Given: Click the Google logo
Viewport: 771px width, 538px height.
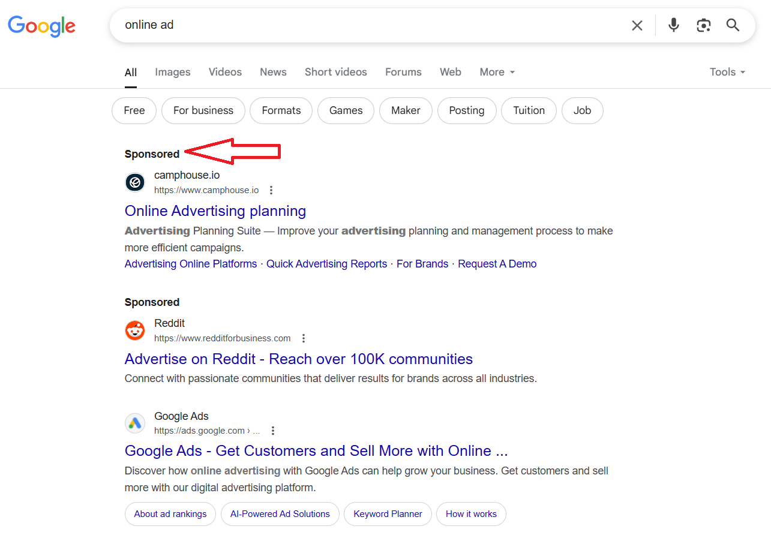Looking at the screenshot, I should pyautogui.click(x=41, y=26).
